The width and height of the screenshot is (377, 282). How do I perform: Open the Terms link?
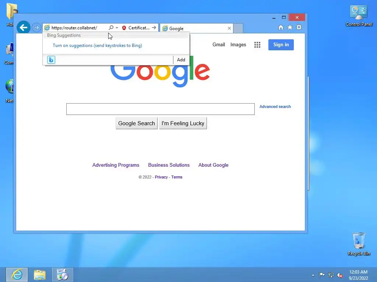(177, 177)
